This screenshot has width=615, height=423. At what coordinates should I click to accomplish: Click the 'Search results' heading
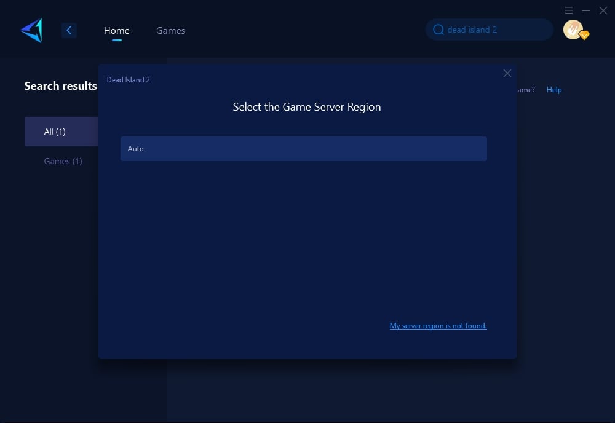point(60,86)
